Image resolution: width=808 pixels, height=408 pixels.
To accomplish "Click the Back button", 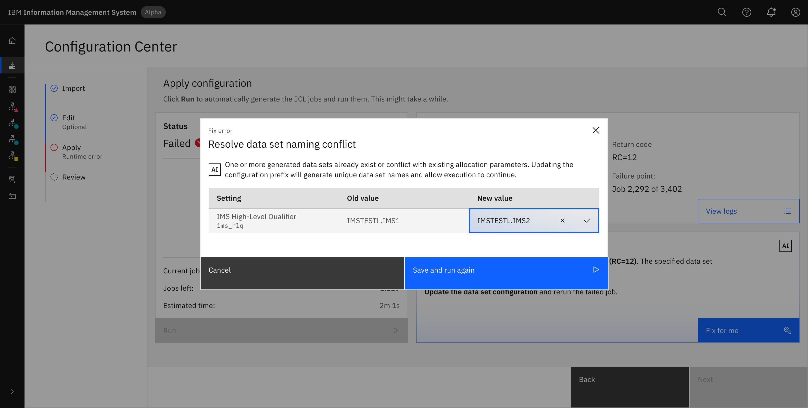I will click(630, 387).
